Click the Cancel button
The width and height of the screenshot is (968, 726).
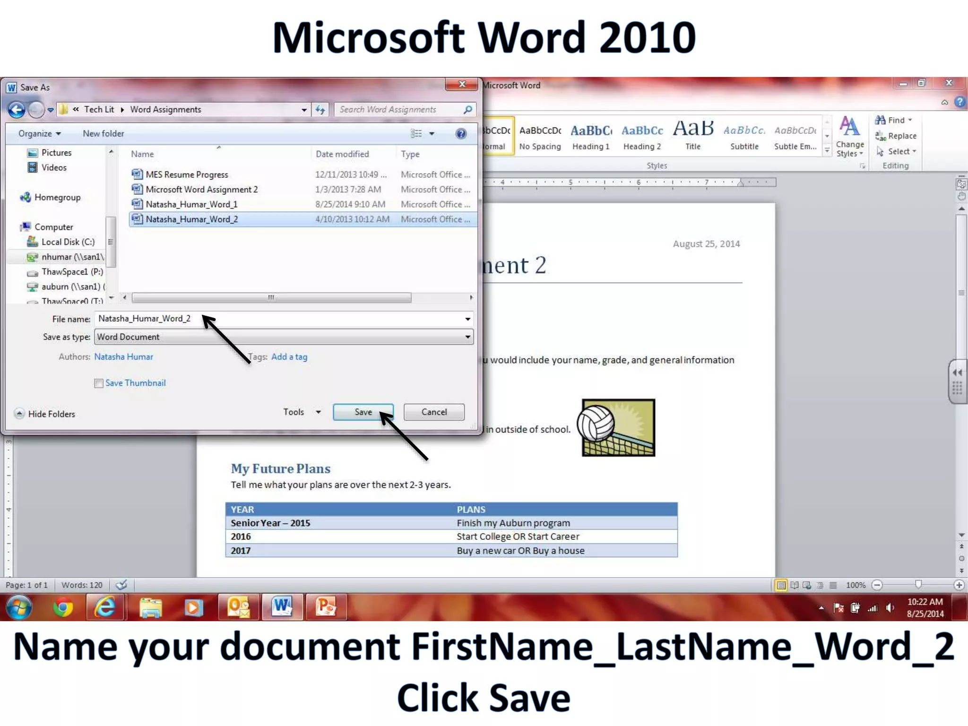(x=434, y=412)
